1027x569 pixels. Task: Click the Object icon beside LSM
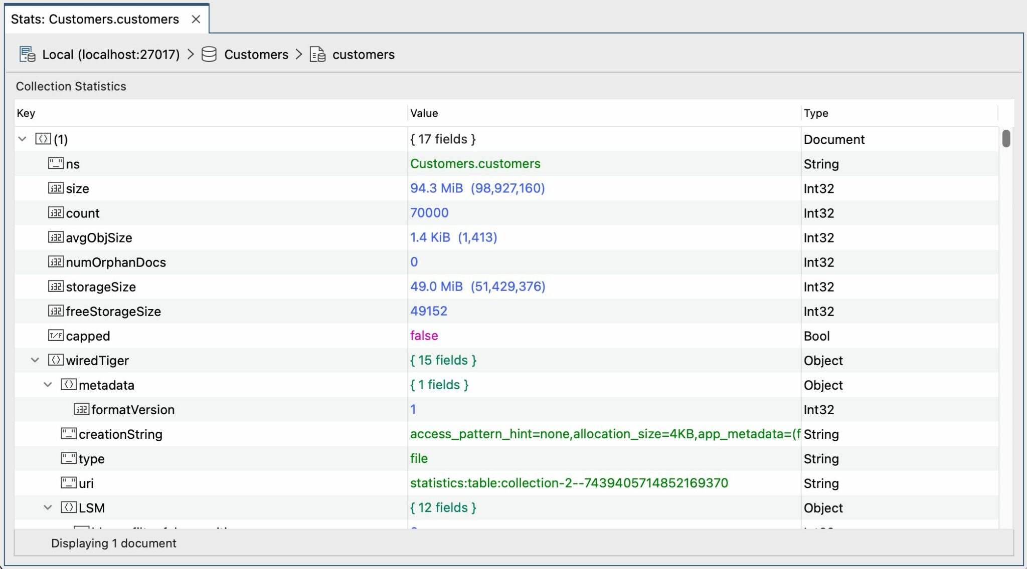[x=70, y=507]
